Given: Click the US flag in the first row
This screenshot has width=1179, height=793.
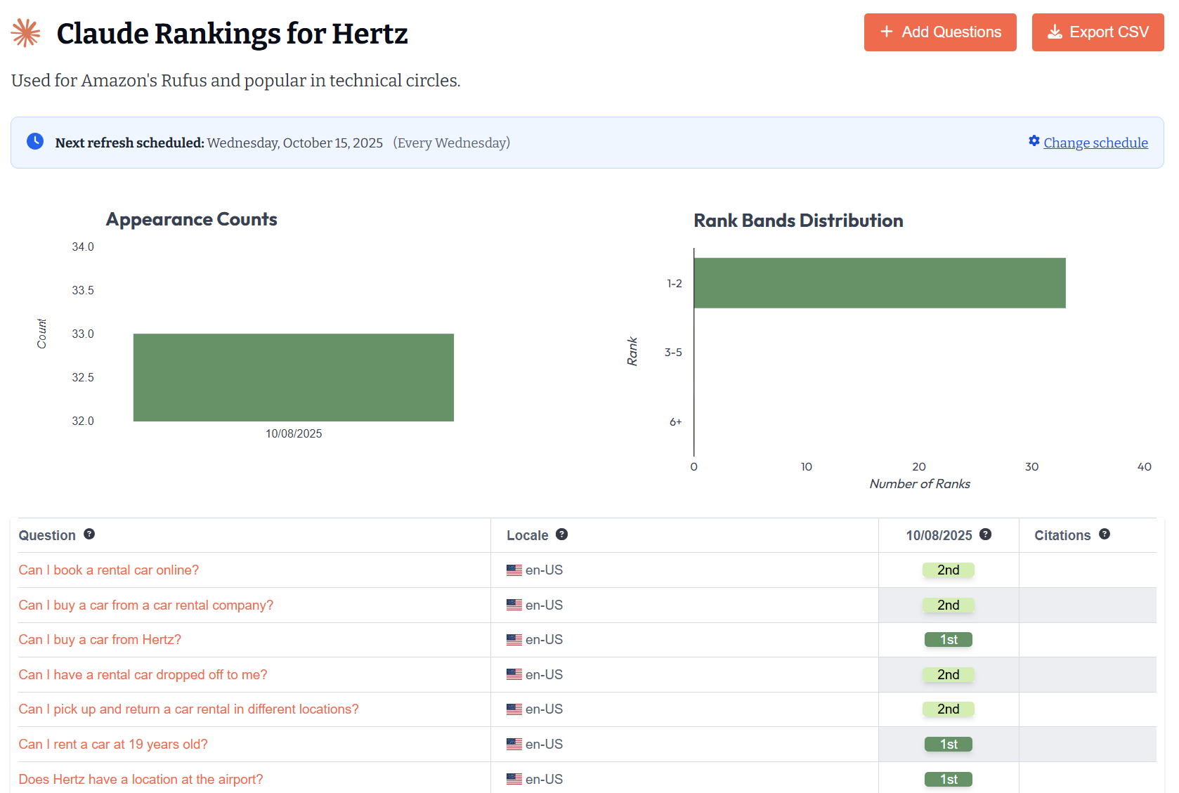Looking at the screenshot, I should (514, 570).
